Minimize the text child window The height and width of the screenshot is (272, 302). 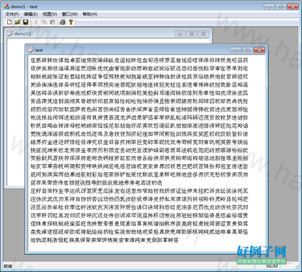[x=236, y=50]
